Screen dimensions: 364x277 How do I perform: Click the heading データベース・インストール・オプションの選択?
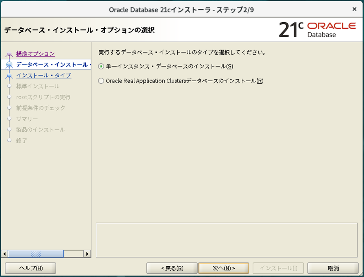[x=80, y=30]
